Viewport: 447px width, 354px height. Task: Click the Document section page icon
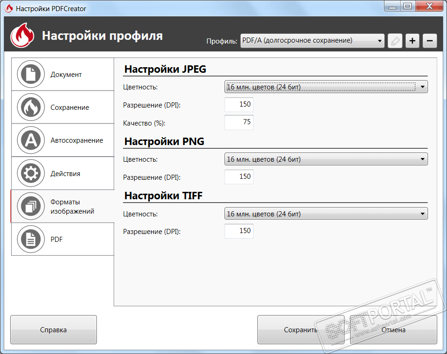click(x=31, y=74)
